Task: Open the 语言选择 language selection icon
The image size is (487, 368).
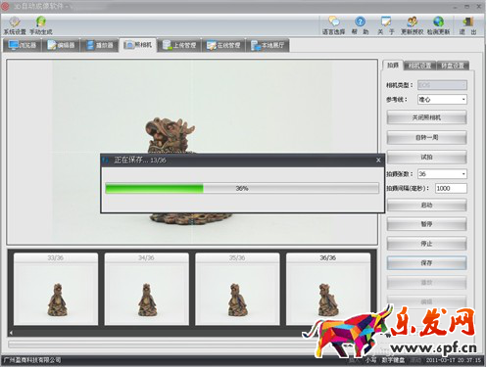Action: [333, 25]
